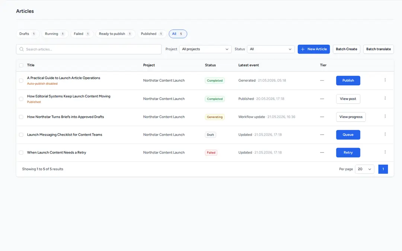Click the search magnifier icon in the articles search
The width and height of the screenshot is (402, 251).
point(22,49)
